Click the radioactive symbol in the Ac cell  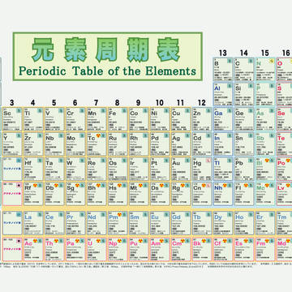coord(35,241)
